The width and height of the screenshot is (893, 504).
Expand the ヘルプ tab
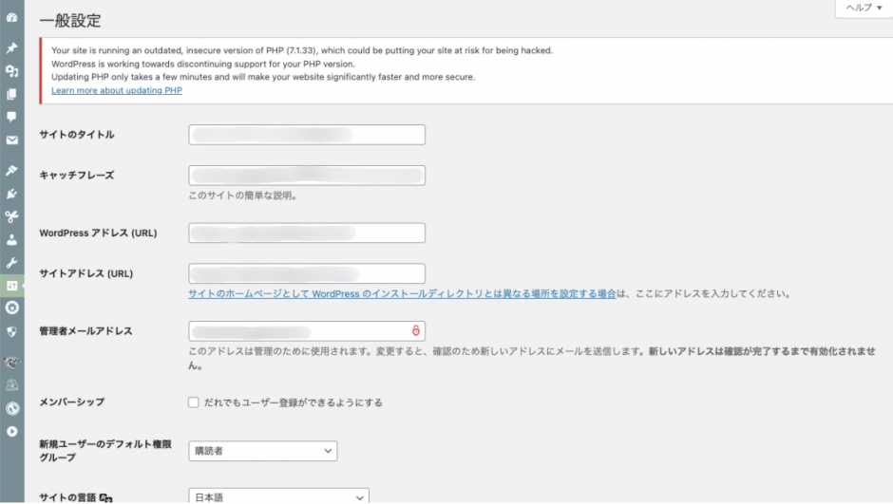click(x=863, y=8)
